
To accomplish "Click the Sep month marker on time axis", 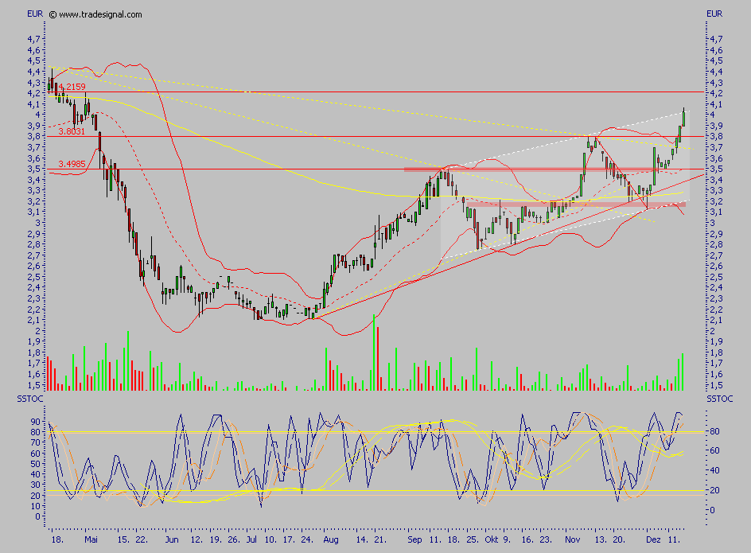I will pos(414,539).
